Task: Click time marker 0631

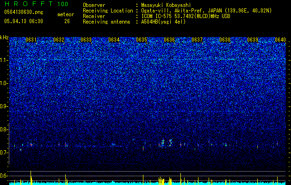Action: point(31,40)
